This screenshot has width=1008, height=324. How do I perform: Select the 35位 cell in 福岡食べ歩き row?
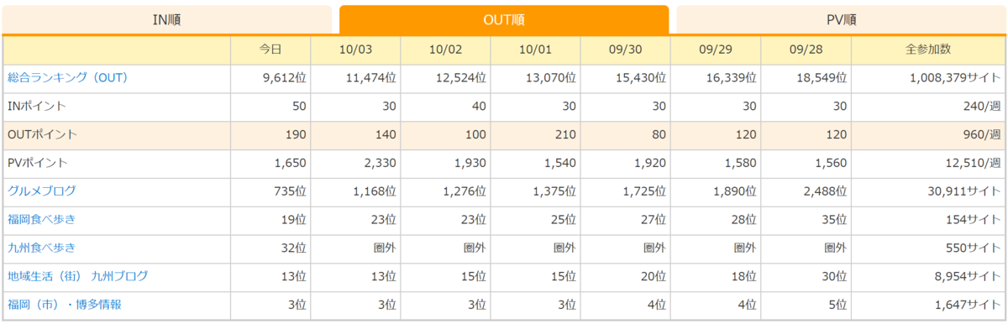pos(806,220)
